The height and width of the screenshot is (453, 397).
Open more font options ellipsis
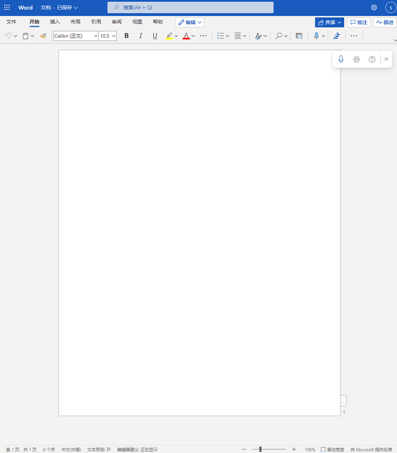203,36
